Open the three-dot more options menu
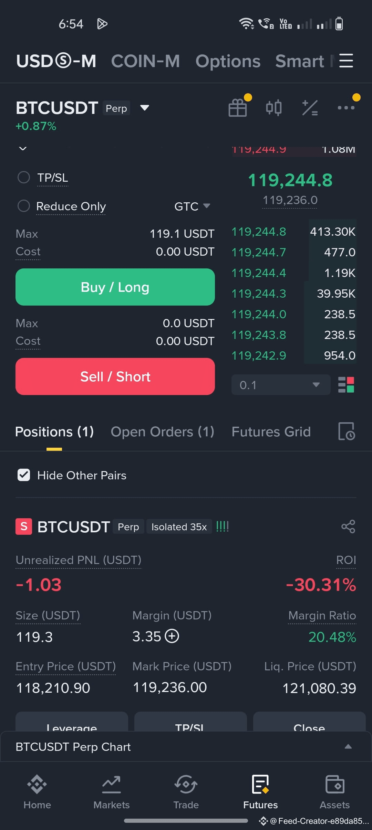This screenshot has width=372, height=830. click(346, 108)
